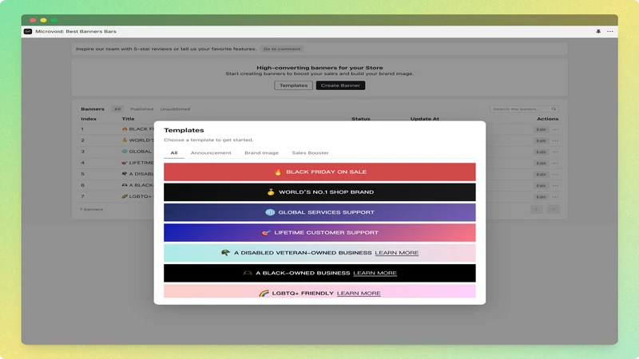The width and height of the screenshot is (639, 359).
Task: Click the Templates button
Action: click(x=293, y=85)
